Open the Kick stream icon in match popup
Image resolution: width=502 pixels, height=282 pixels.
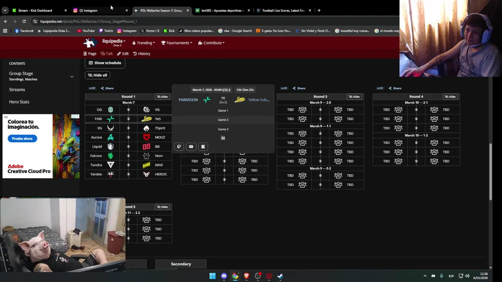click(203, 146)
